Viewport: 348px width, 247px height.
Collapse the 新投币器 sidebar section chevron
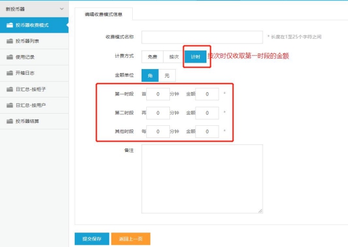click(61, 9)
